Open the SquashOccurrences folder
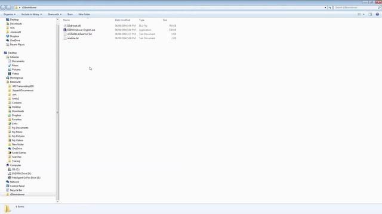This screenshot has height=214, width=382. pyautogui.click(x=23, y=90)
